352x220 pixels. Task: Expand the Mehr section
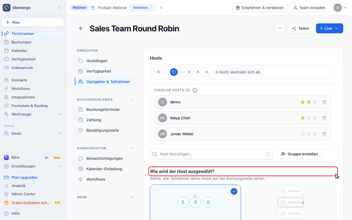pyautogui.click(x=106, y=197)
